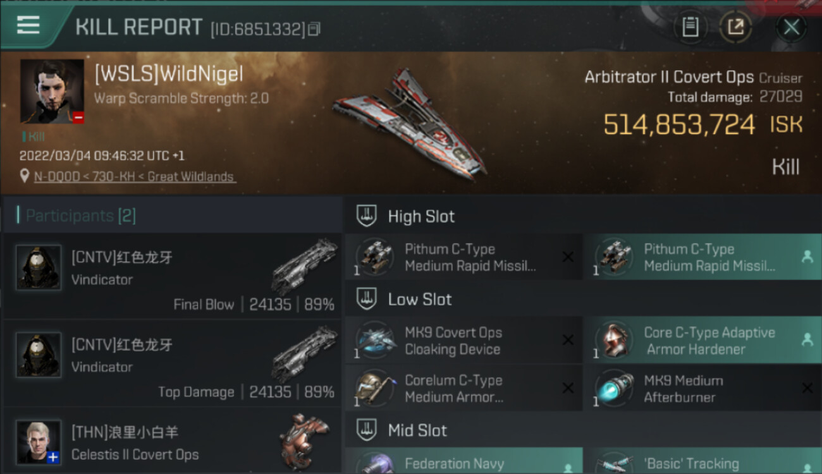The width and height of the screenshot is (822, 474).
Task: Select the Participants [2] tab
Action: tap(76, 216)
